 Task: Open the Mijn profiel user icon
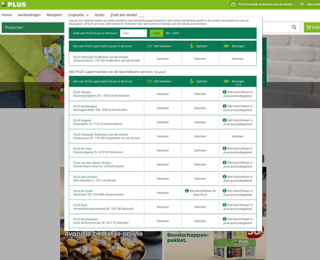302,4
